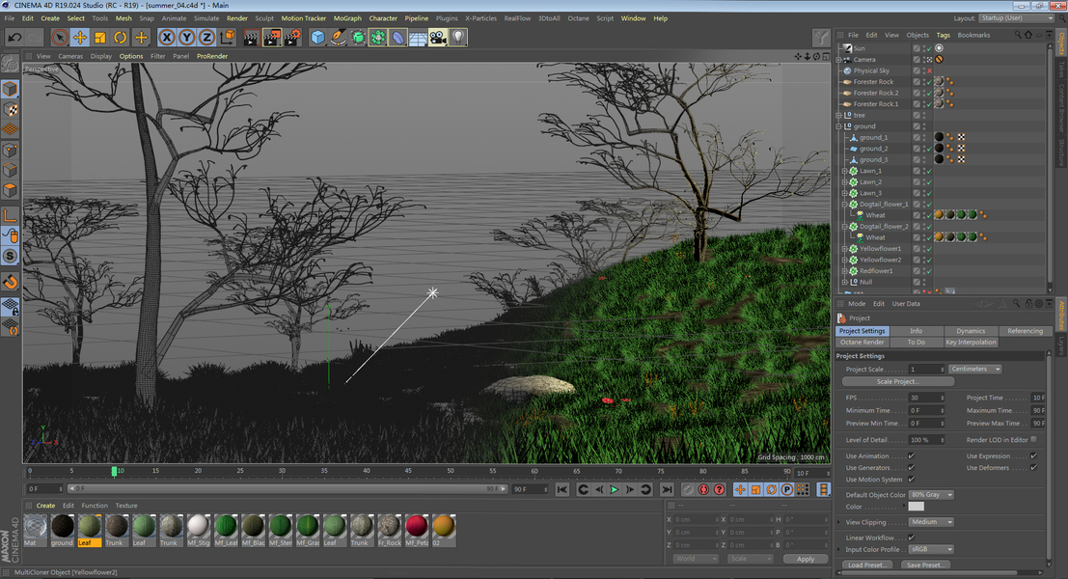Toggle X-axis lock
Image resolution: width=1068 pixels, height=579 pixels.
tap(167, 38)
